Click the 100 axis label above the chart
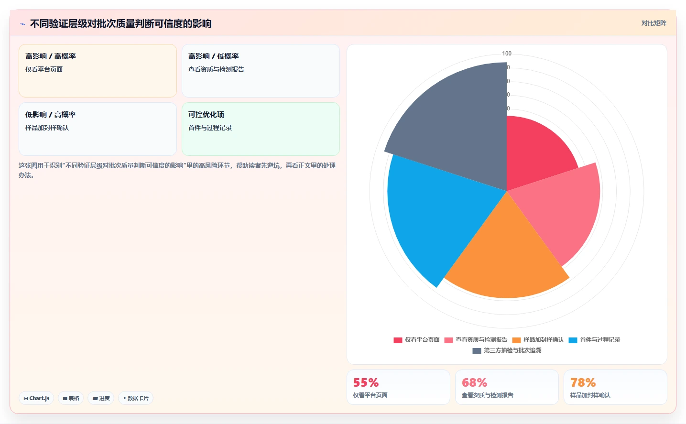Screen dimensions: 686x424 (x=507, y=54)
